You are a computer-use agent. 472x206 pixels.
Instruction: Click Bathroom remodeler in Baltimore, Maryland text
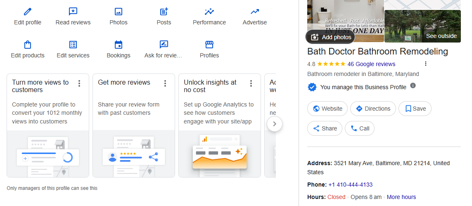coord(363,74)
